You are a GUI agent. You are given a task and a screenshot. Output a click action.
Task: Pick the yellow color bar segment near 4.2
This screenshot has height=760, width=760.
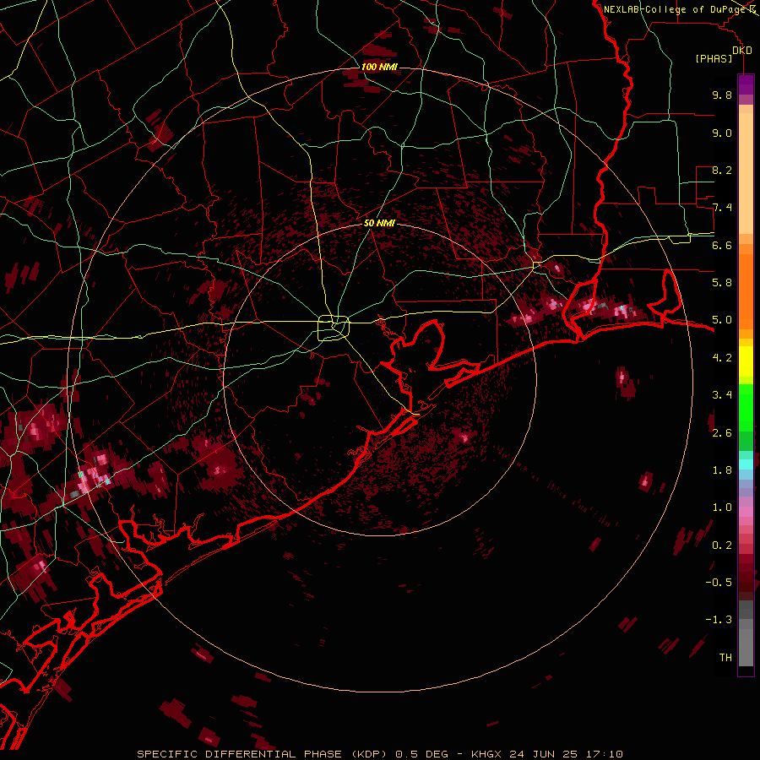(746, 361)
